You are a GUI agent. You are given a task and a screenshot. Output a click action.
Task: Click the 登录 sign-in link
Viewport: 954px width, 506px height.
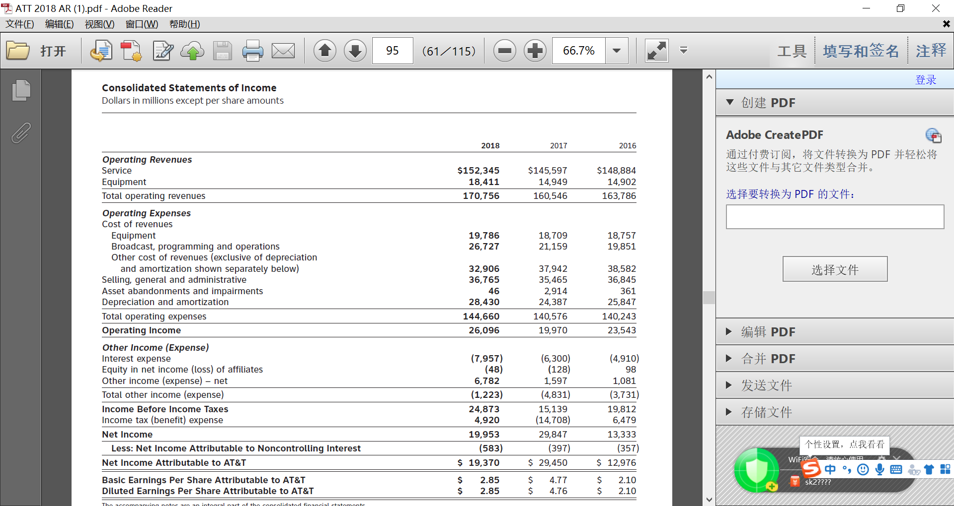(926, 80)
